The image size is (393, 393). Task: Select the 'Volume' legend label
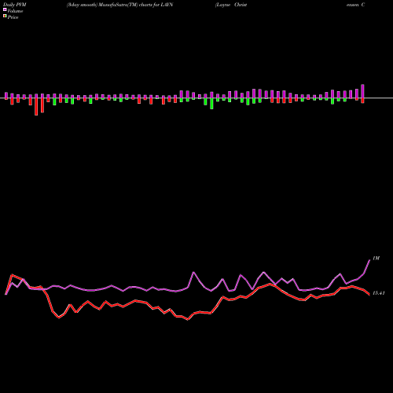(15, 11)
